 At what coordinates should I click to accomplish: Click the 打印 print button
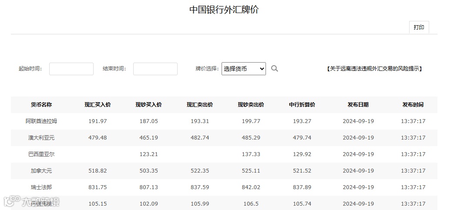point(419,27)
